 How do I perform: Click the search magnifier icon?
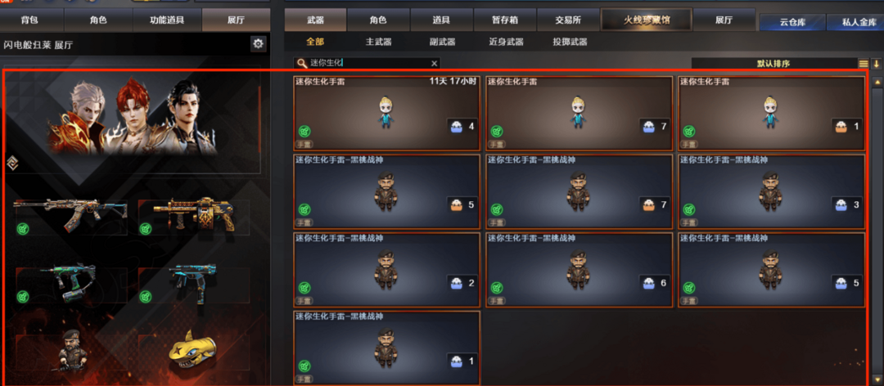tap(302, 64)
